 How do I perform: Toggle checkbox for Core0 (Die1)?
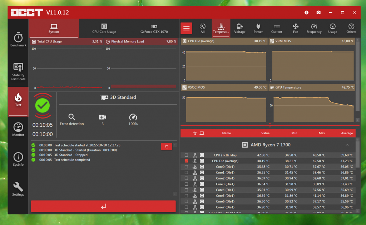tap(186, 167)
